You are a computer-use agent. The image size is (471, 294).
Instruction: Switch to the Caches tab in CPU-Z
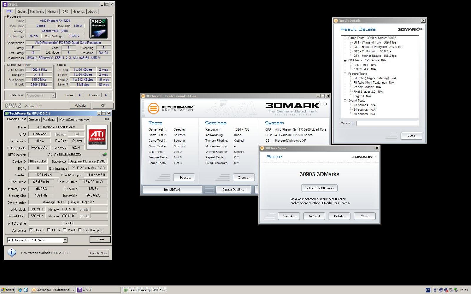tap(22, 11)
